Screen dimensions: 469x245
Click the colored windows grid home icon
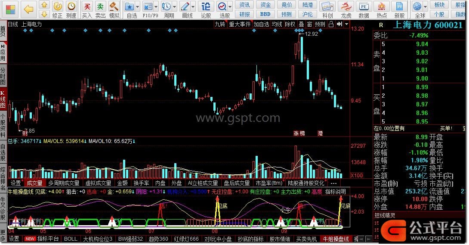coord(10,9)
